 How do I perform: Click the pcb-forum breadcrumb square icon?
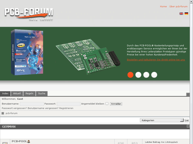[x=3, y=113]
